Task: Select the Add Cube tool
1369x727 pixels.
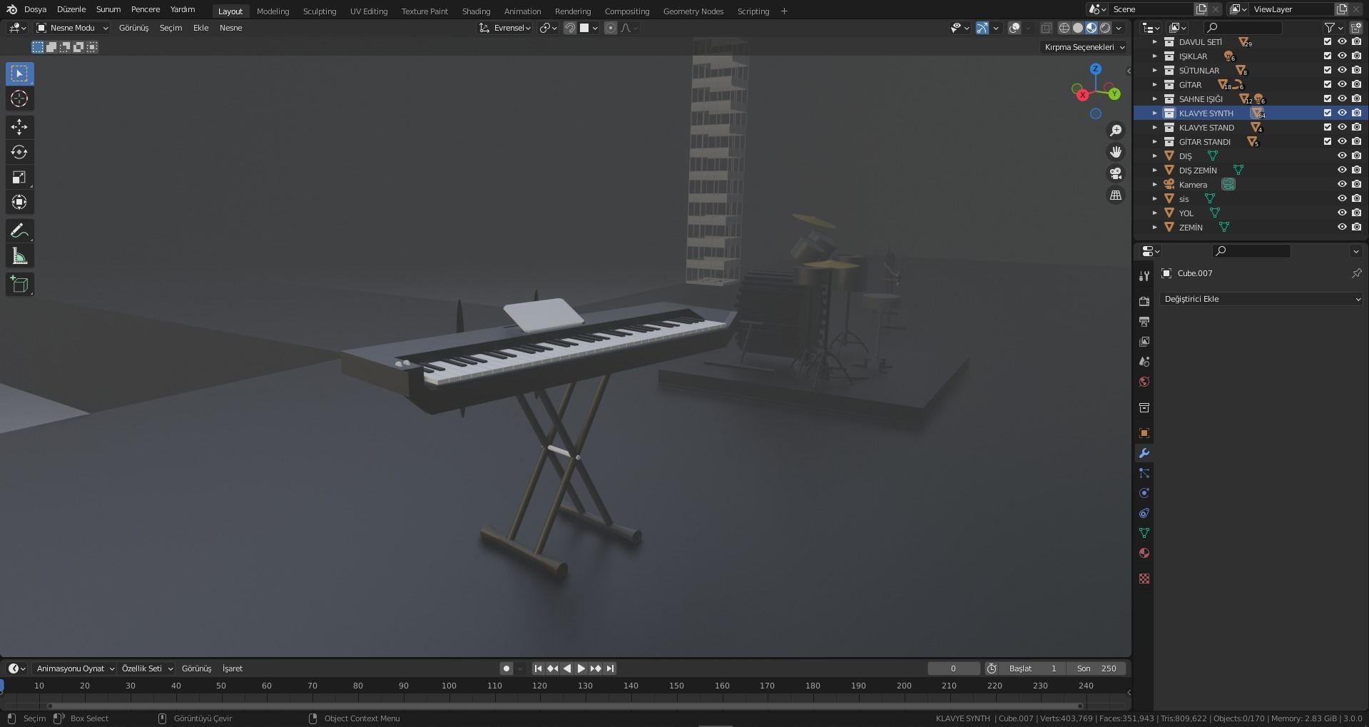Action: (19, 285)
